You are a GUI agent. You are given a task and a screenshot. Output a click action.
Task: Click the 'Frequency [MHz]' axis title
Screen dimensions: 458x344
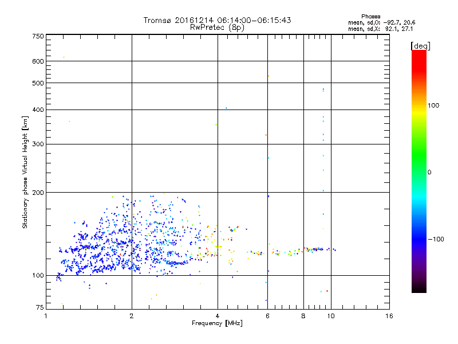coord(217,323)
